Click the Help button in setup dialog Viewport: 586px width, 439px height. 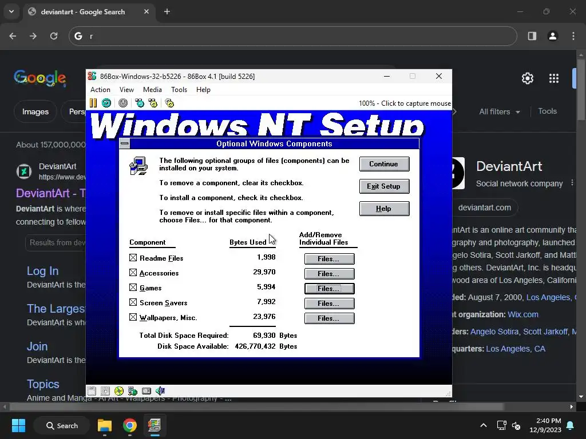[384, 209]
